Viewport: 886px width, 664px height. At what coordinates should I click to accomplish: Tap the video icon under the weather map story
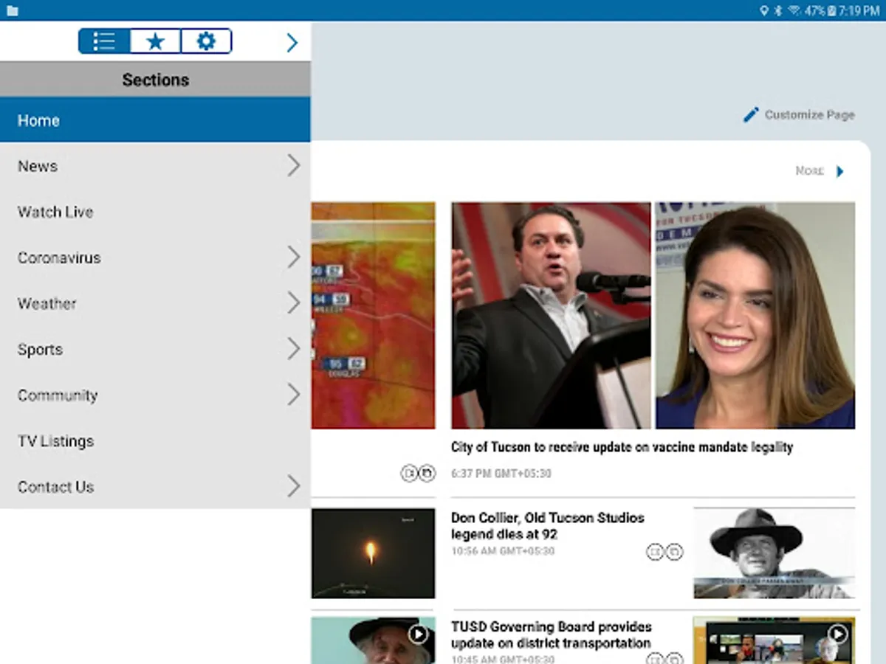(409, 473)
